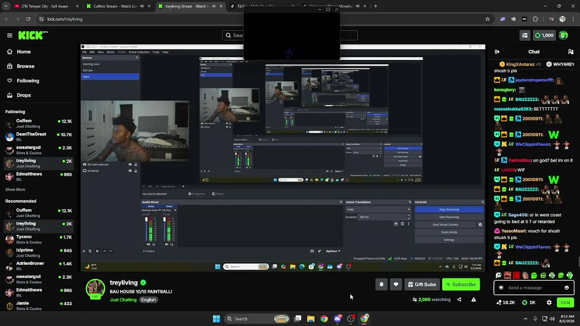
Task: Click the Chrome address bar showing kick.com/treyliving
Action: [x=262, y=19]
